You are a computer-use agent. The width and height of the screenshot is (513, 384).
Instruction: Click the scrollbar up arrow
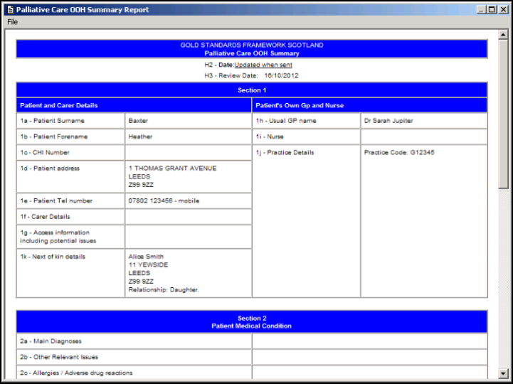tap(504, 33)
